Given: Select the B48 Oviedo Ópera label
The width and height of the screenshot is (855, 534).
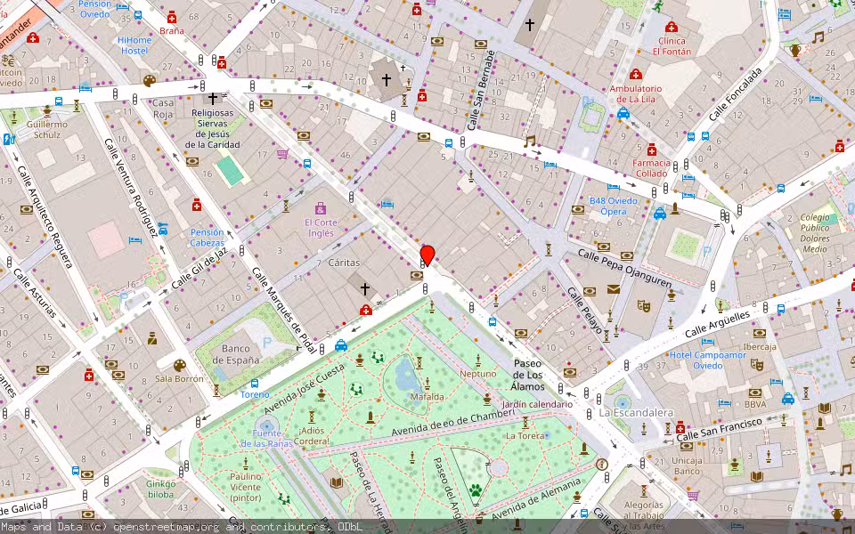Looking at the screenshot, I should [x=614, y=206].
